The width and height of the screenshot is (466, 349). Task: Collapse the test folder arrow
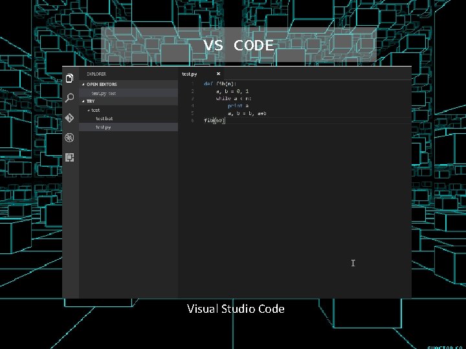click(x=89, y=110)
